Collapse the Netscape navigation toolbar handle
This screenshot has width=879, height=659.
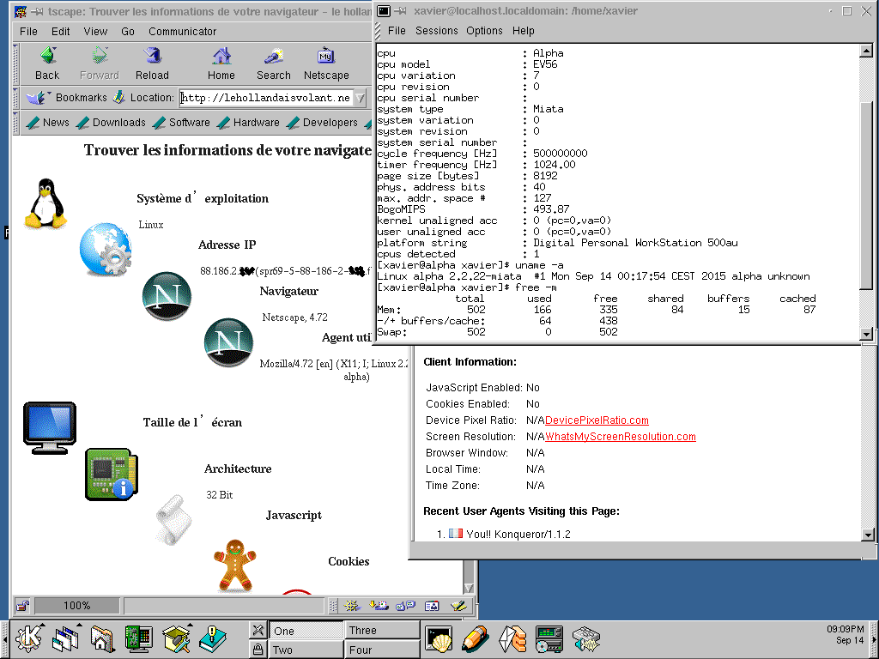[x=15, y=63]
